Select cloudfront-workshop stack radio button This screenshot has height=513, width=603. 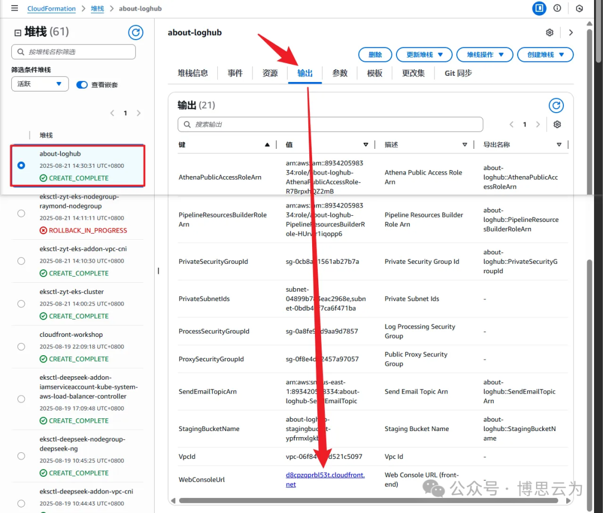tap(21, 347)
